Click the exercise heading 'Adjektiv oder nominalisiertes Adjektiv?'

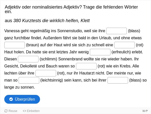point(43,7)
